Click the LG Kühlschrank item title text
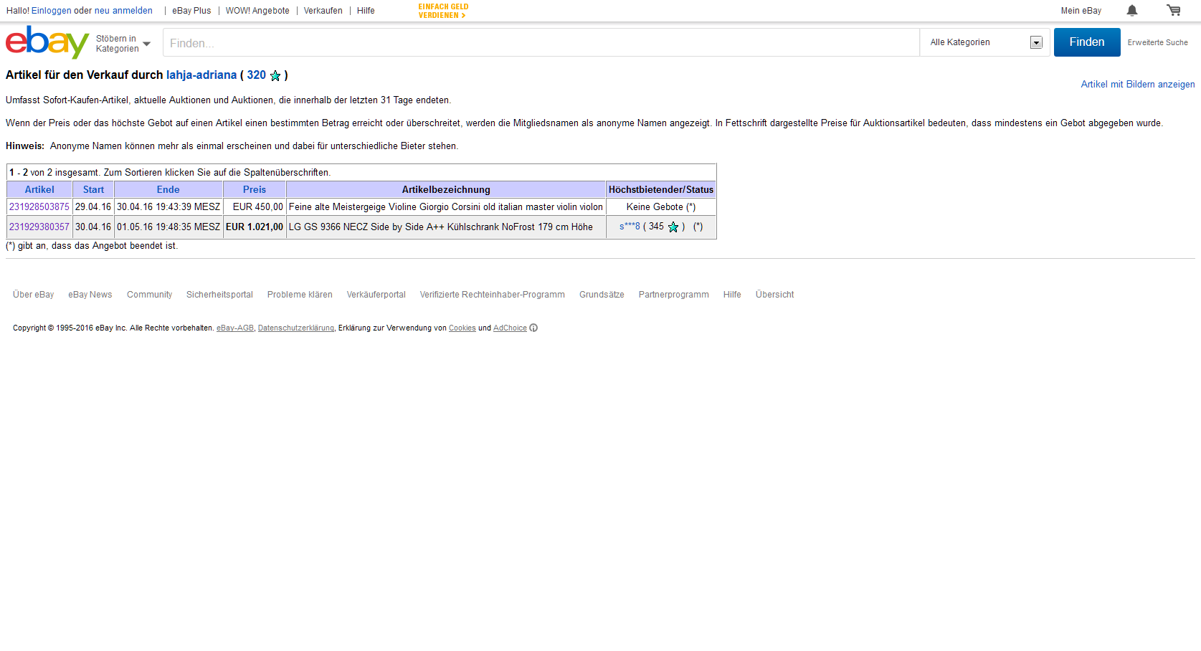This screenshot has width=1201, height=651. (x=441, y=227)
